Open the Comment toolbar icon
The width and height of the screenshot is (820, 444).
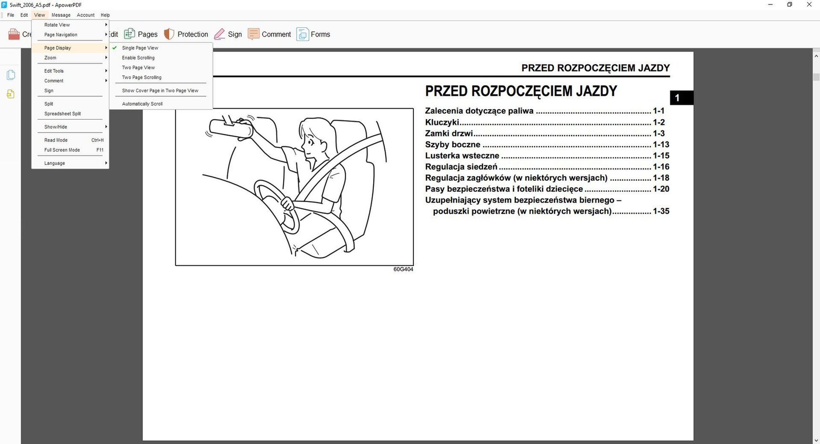[x=254, y=34]
